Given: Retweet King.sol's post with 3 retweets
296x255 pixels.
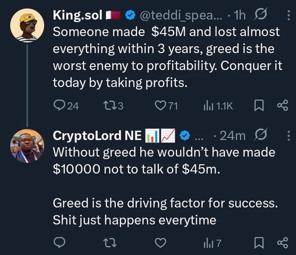Looking at the screenshot, I should pos(113,105).
